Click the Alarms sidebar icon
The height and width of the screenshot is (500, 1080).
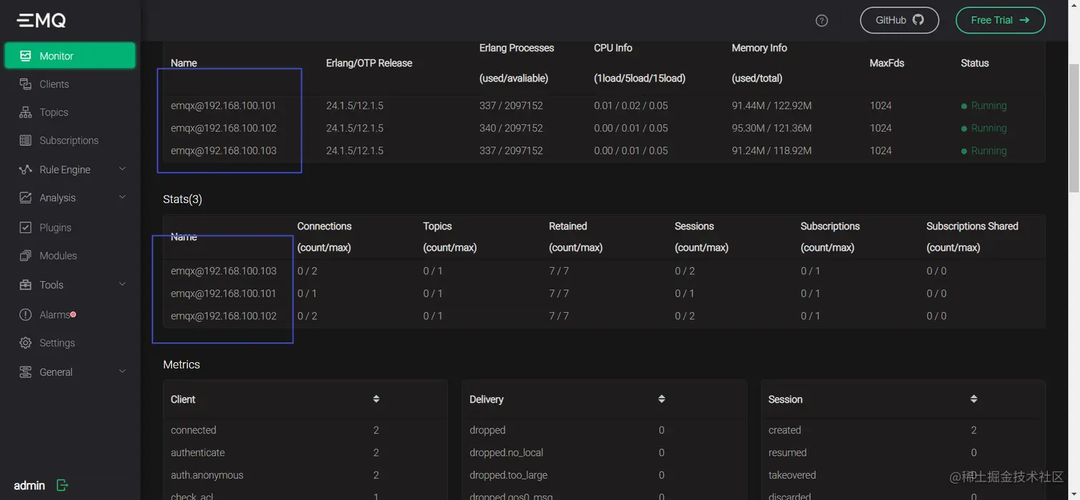[26, 314]
